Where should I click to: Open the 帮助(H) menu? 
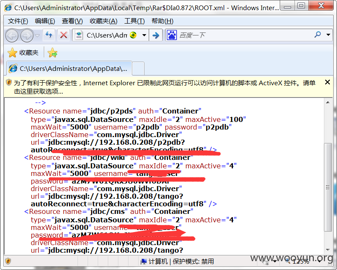[x=163, y=21]
